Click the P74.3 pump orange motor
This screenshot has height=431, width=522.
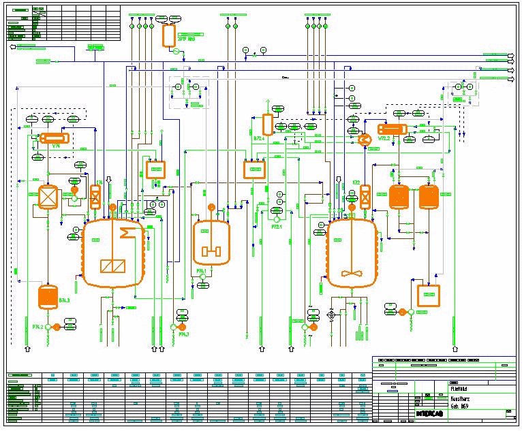[182, 328]
